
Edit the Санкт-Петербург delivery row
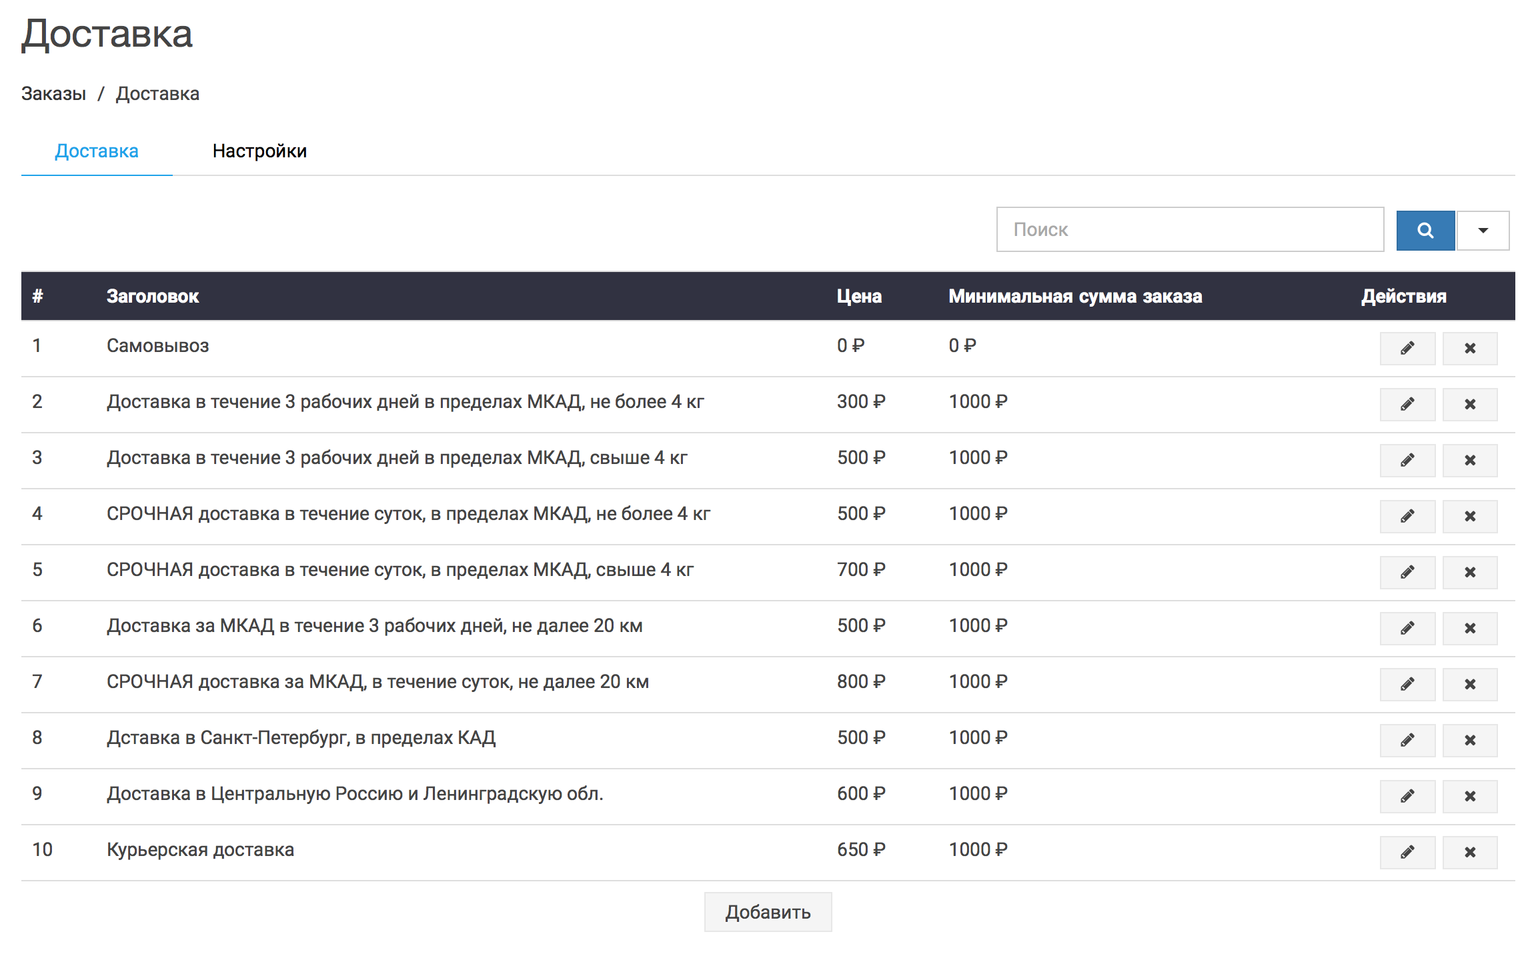[1407, 740]
